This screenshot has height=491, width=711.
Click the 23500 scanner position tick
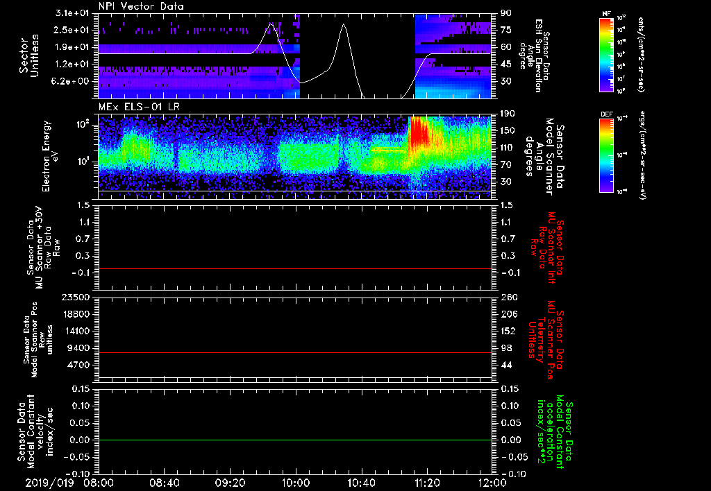coord(75,297)
